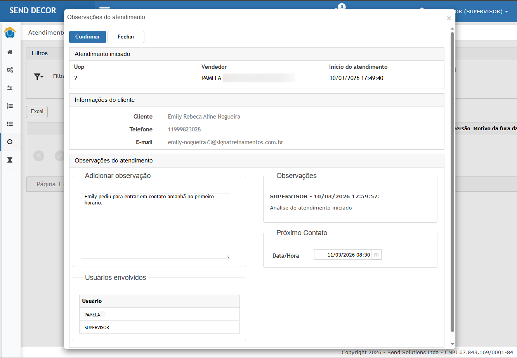Expand the filter funnel dropdown
The width and height of the screenshot is (517, 358).
click(x=38, y=77)
